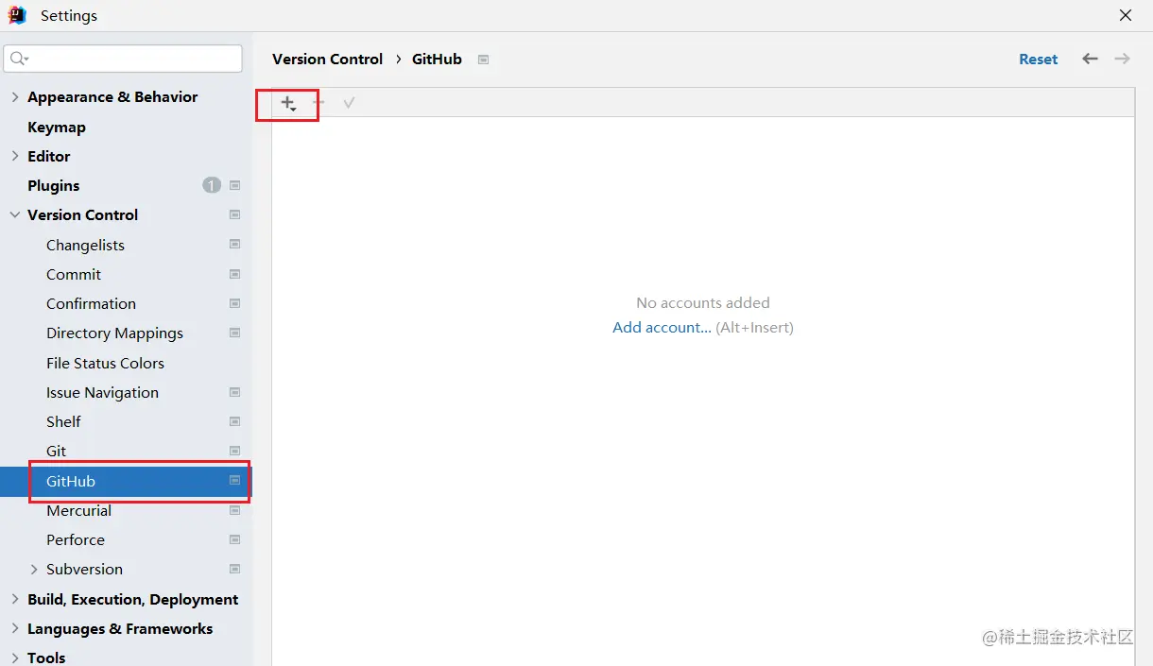The height and width of the screenshot is (666, 1153).
Task: Click the project icon on Shelf row
Action: coord(235,421)
